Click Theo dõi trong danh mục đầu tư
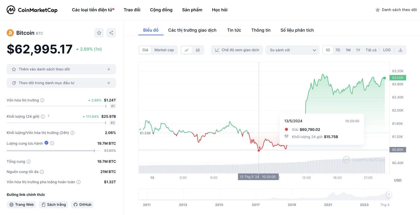 [61, 83]
